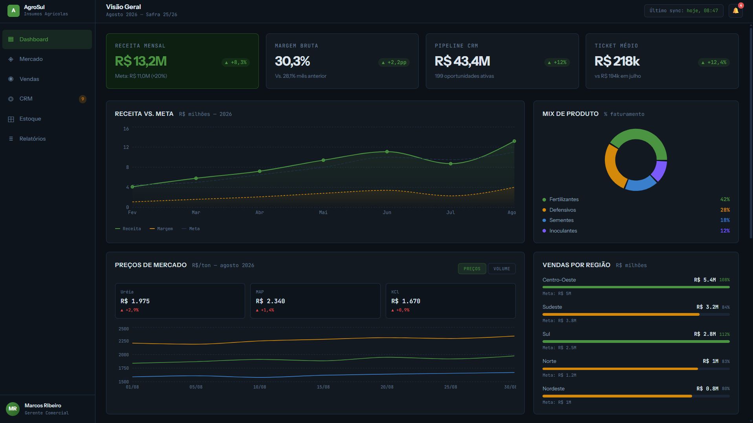Screen dimensions: 753x423
Task: Click the Mercado diamond icon in sidebar
Action: [11, 59]
